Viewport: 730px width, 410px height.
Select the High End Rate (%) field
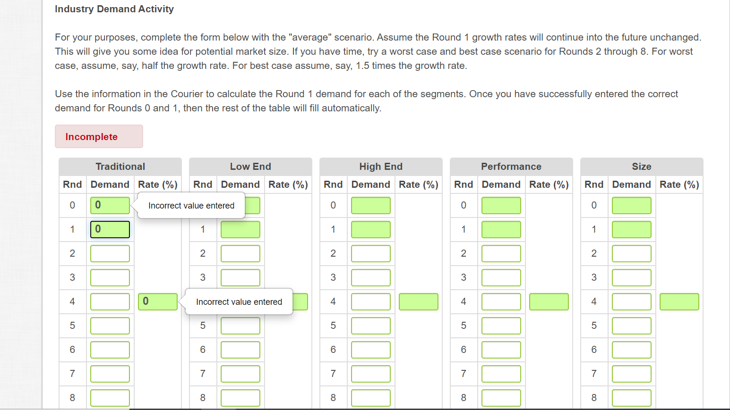pyautogui.click(x=418, y=301)
